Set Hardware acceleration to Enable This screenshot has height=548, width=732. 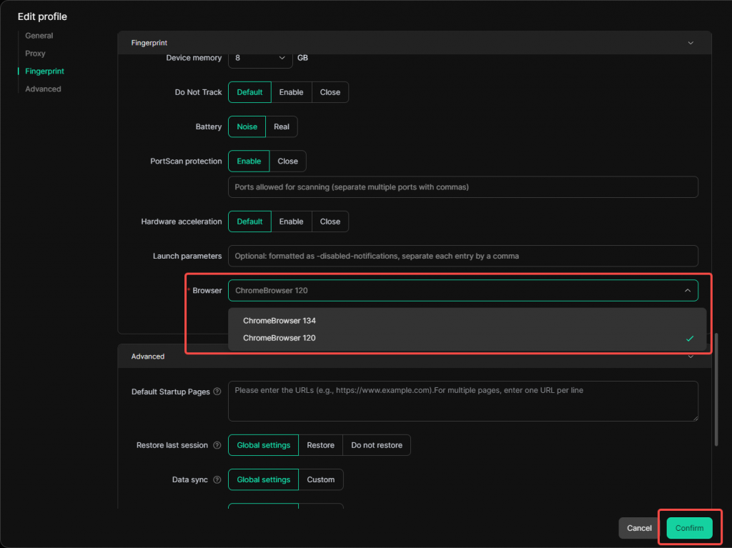point(291,221)
